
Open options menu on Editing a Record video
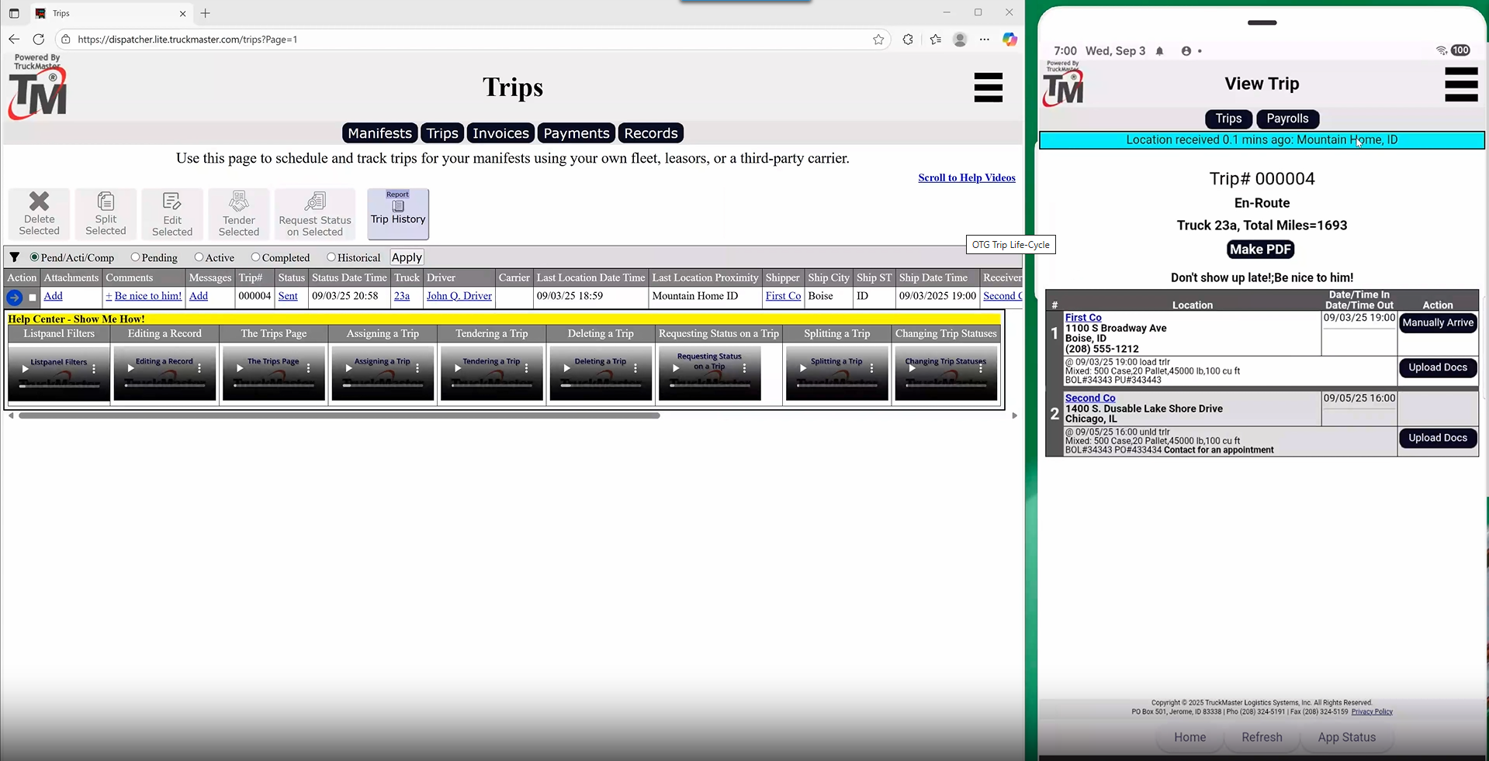click(199, 369)
